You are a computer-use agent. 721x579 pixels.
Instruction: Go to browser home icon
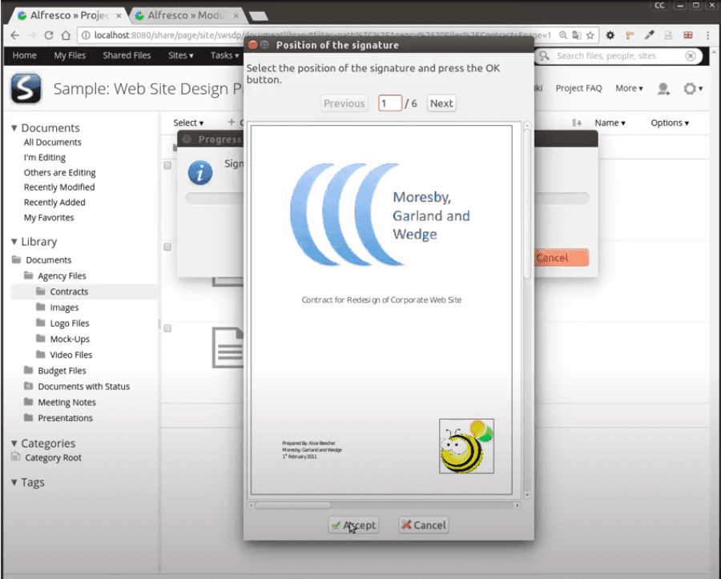click(x=66, y=35)
